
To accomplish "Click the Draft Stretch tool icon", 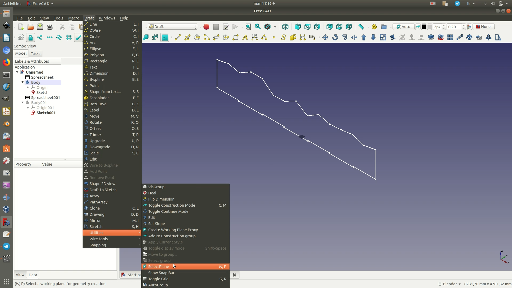I will tap(498, 37).
